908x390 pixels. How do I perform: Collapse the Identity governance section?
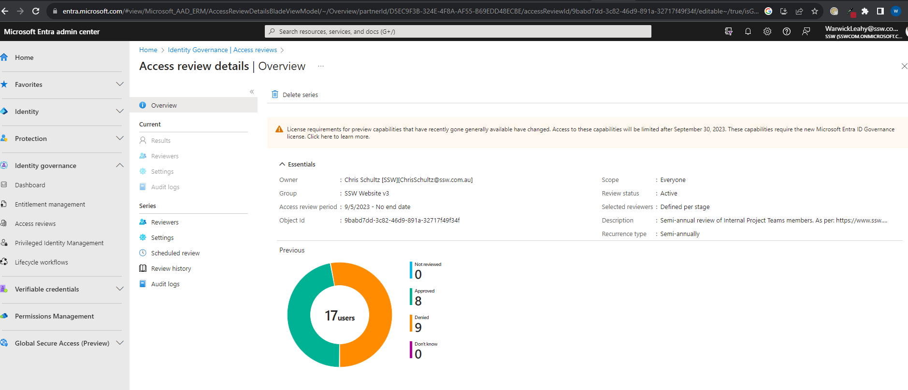pyautogui.click(x=120, y=166)
